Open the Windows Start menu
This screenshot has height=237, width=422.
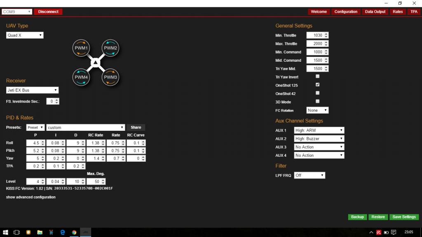click(5, 232)
